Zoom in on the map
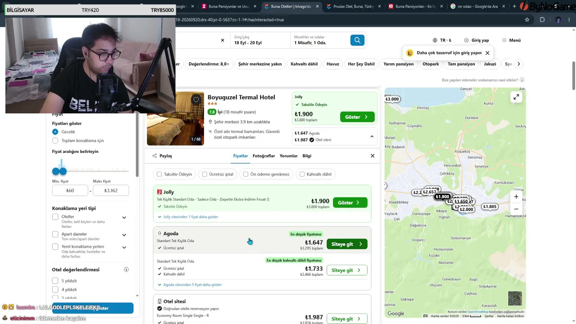The image size is (576, 324). point(516,197)
